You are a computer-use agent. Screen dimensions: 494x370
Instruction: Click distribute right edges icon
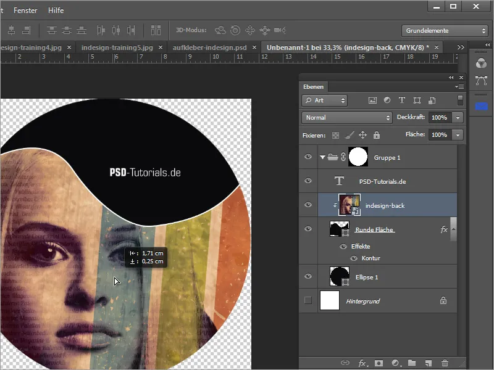131,30
